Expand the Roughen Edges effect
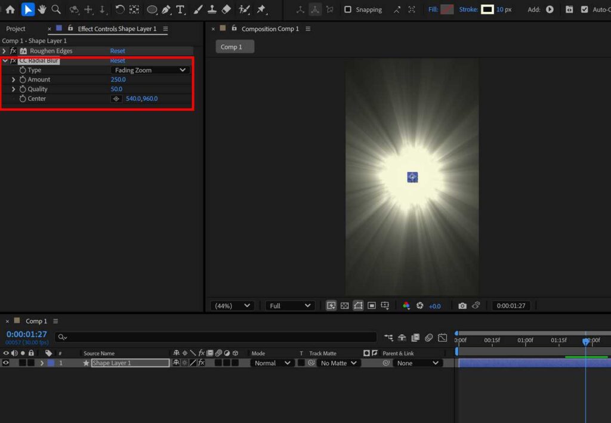The height and width of the screenshot is (423, 611). (x=4, y=51)
